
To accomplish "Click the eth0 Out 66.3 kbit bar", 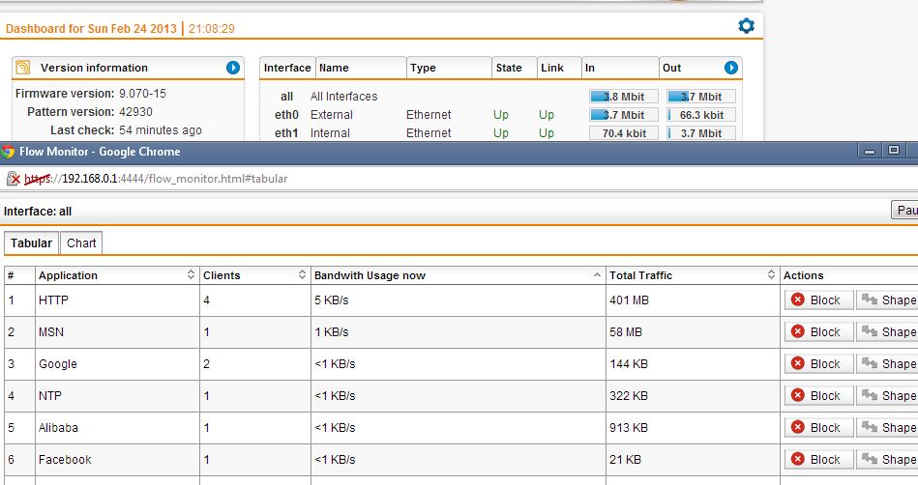I will pyautogui.click(x=700, y=115).
